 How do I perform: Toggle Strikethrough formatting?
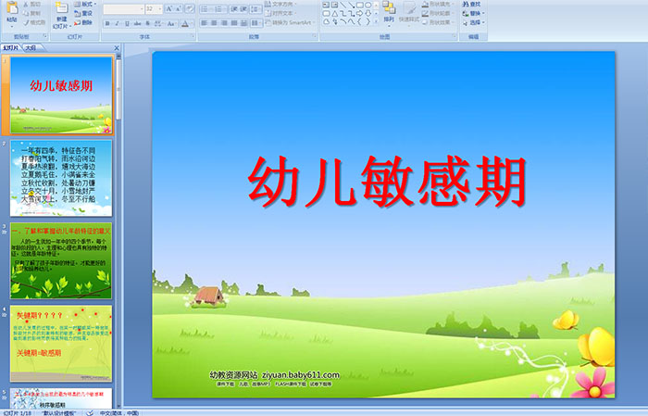[x=137, y=23]
